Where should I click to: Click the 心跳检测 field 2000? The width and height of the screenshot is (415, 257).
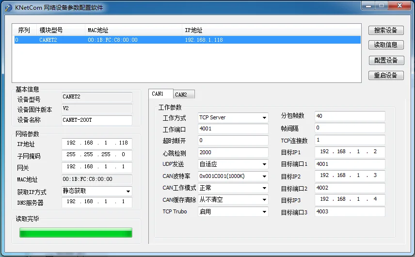[233, 152]
